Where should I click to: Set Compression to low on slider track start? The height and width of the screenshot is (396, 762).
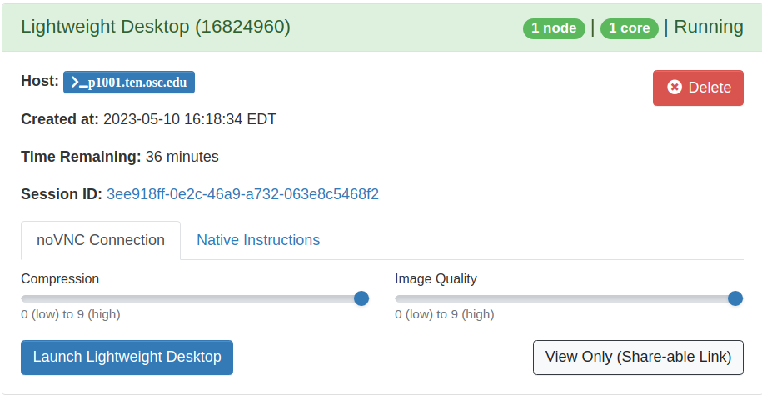click(x=24, y=298)
